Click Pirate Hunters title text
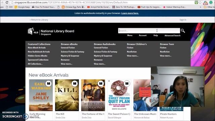 click(168, 114)
